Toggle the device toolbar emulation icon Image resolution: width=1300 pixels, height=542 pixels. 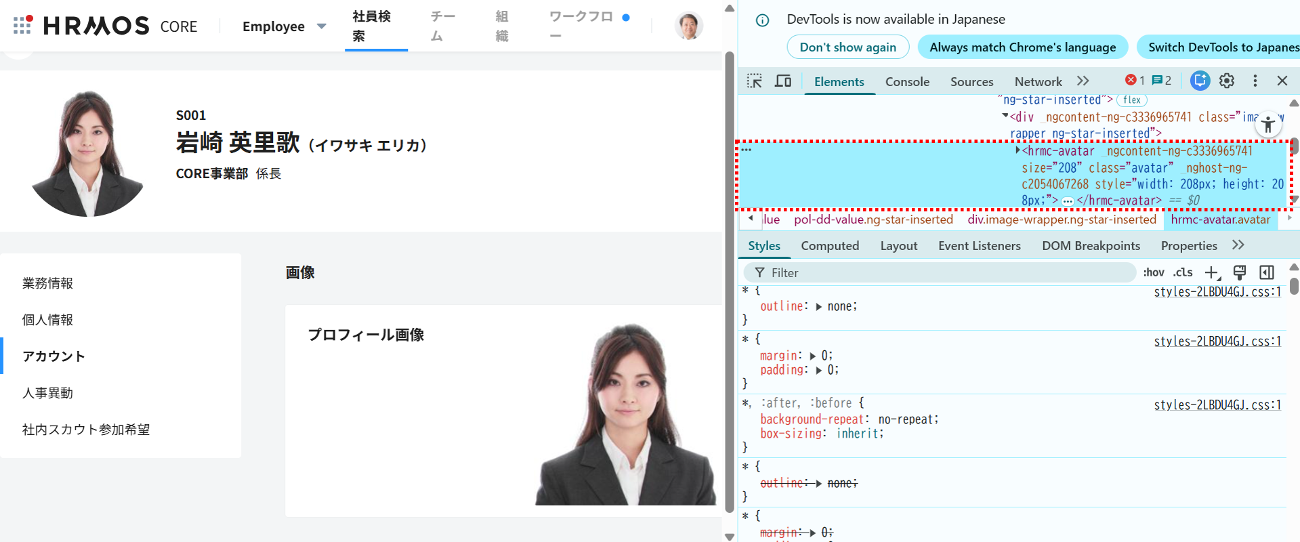783,81
